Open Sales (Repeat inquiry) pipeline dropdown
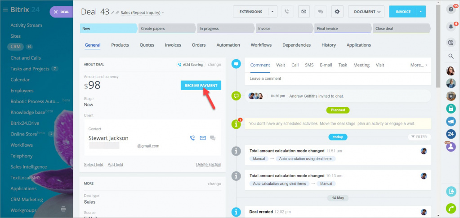This screenshot has width=460, height=218. point(142,13)
